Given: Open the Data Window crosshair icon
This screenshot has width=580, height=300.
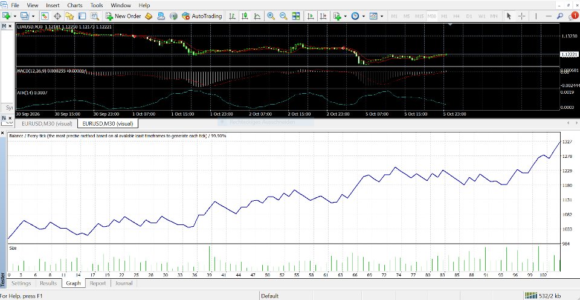Looking at the screenshot, I should 57,16.
